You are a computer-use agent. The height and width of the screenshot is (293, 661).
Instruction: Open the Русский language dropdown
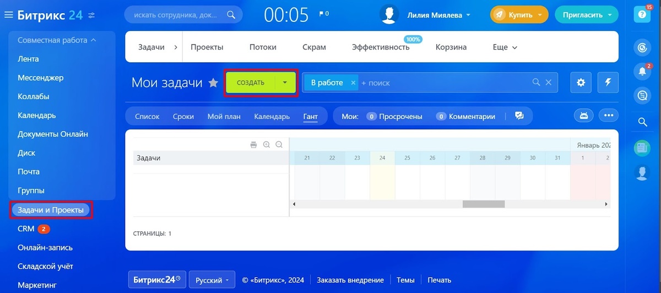point(213,280)
